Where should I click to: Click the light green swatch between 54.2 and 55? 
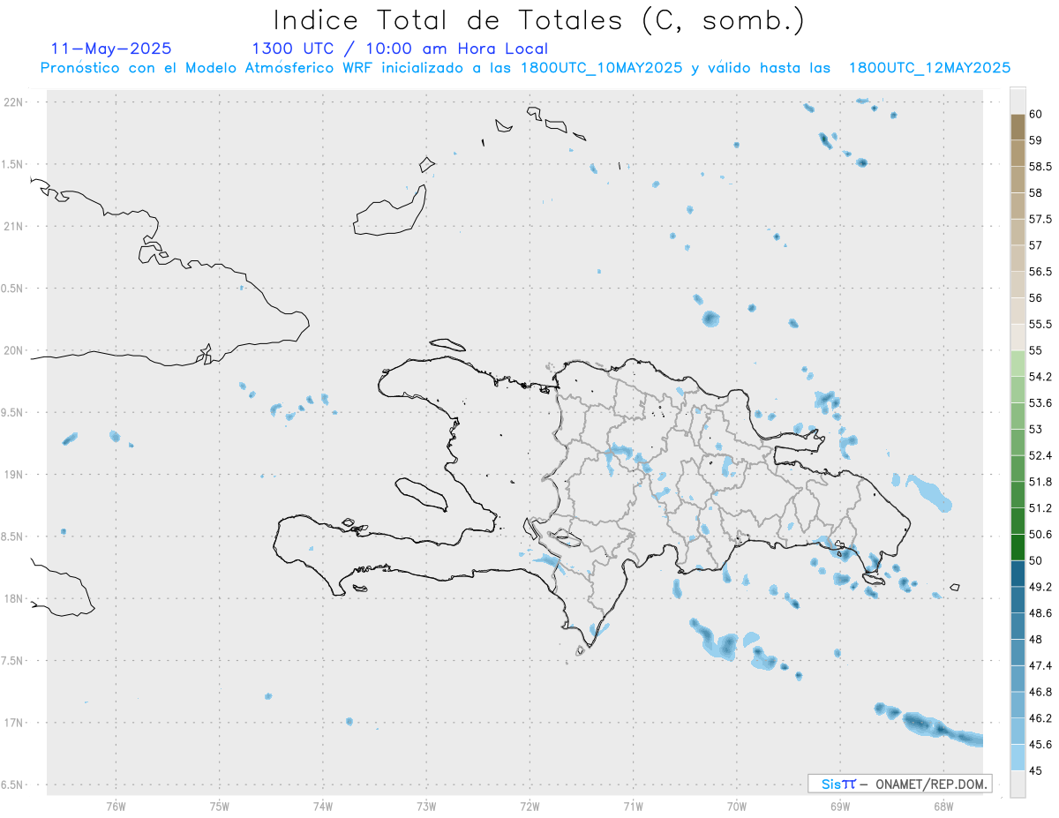click(x=1018, y=364)
